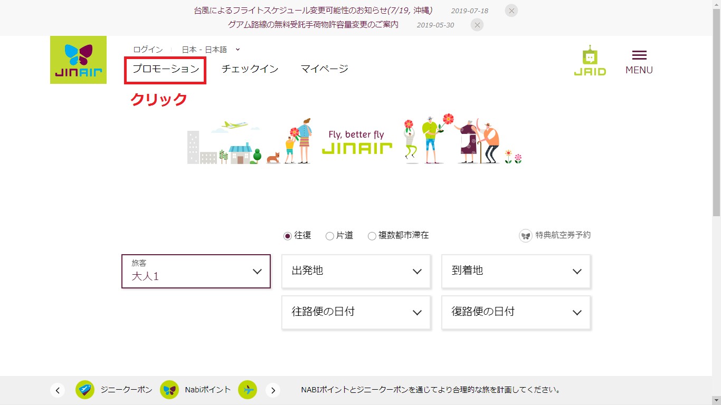
Task: Select the 往復 round-trip radio button
Action: pos(288,236)
